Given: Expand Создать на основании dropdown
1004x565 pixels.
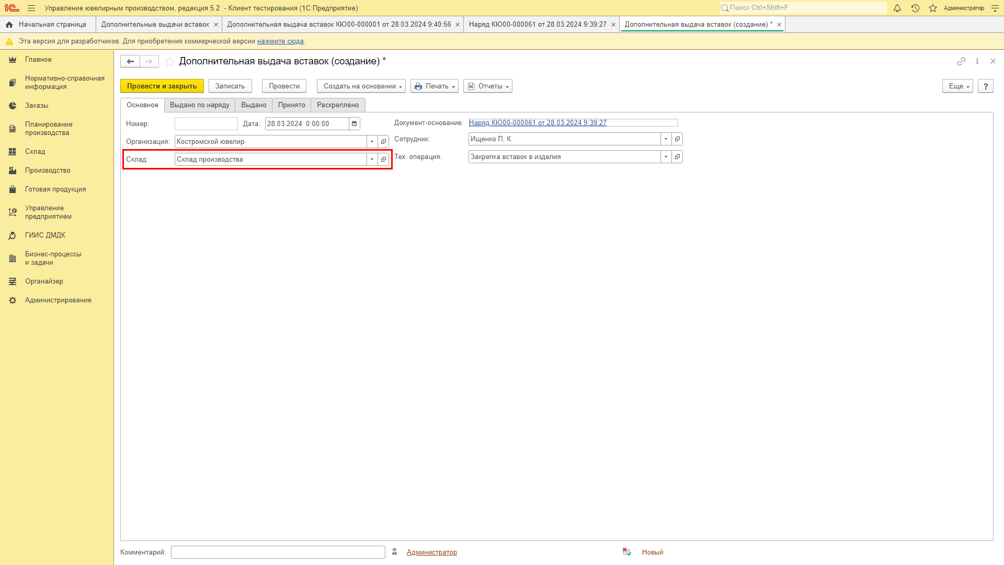Looking at the screenshot, I should point(361,86).
